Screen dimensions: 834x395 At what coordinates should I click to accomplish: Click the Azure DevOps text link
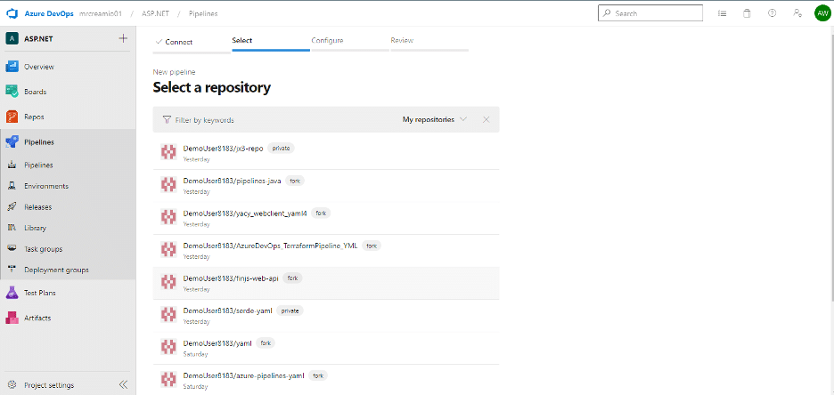point(49,13)
